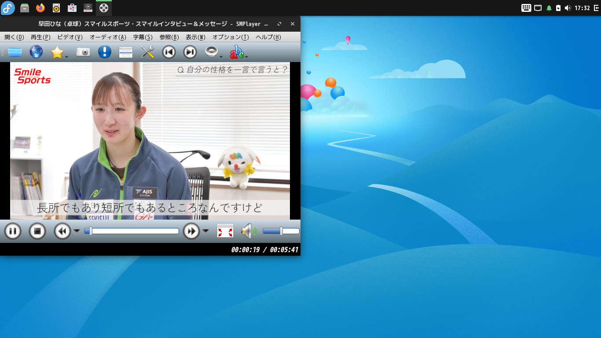Viewport: 601px width, 338px height.
Task: Show file information with the blue exclamation icon
Action: (x=105, y=52)
